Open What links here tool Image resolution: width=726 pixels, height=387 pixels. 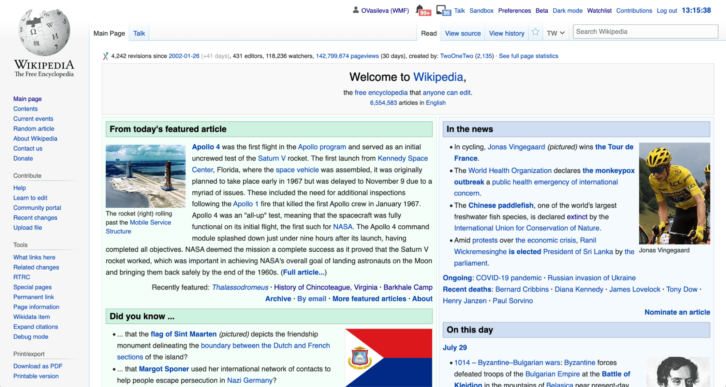tap(34, 257)
